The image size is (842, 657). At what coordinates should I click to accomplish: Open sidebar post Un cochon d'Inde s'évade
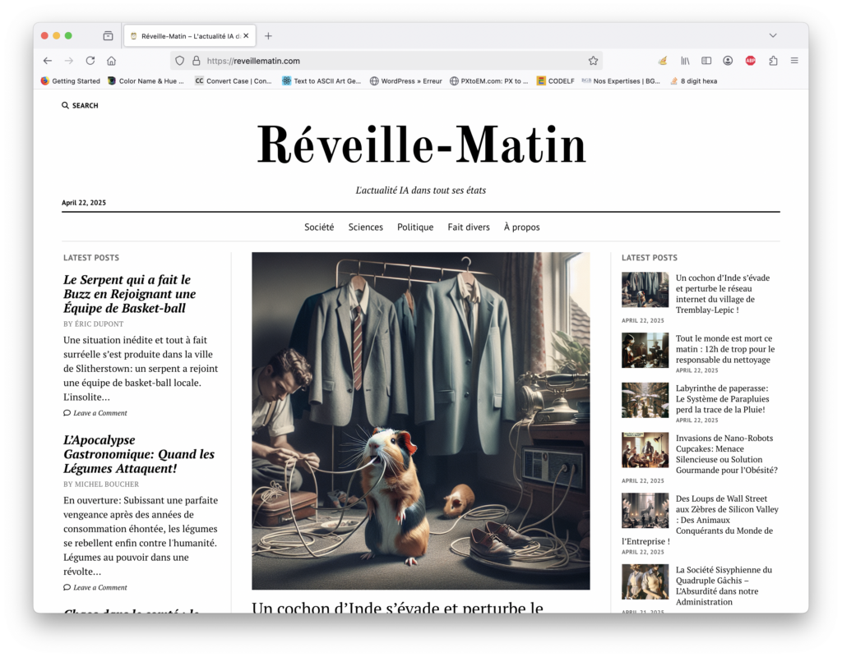coord(723,294)
